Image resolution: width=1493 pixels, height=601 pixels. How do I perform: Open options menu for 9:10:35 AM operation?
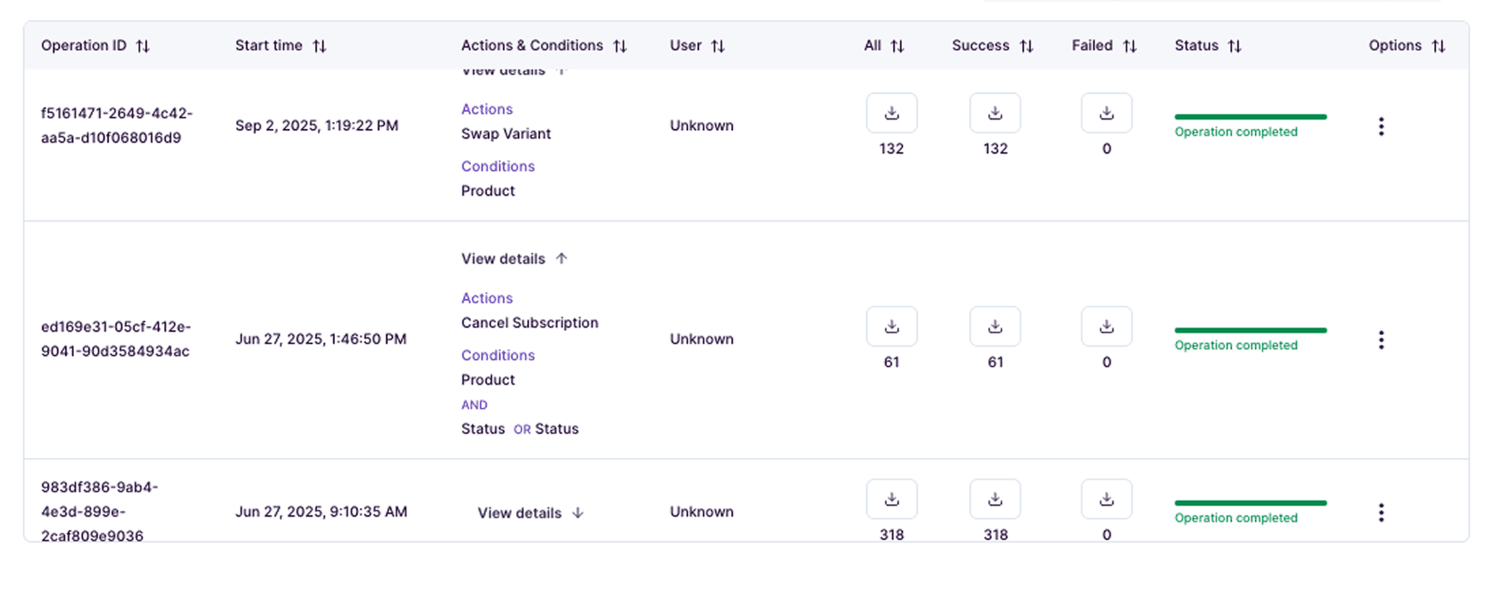tap(1381, 513)
